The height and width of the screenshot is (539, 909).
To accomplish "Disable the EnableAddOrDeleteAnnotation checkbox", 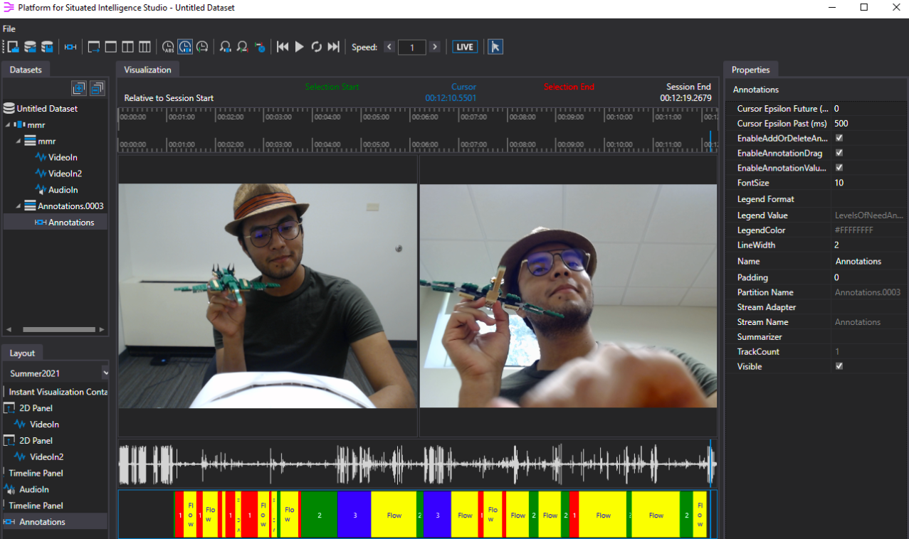I will tap(839, 138).
